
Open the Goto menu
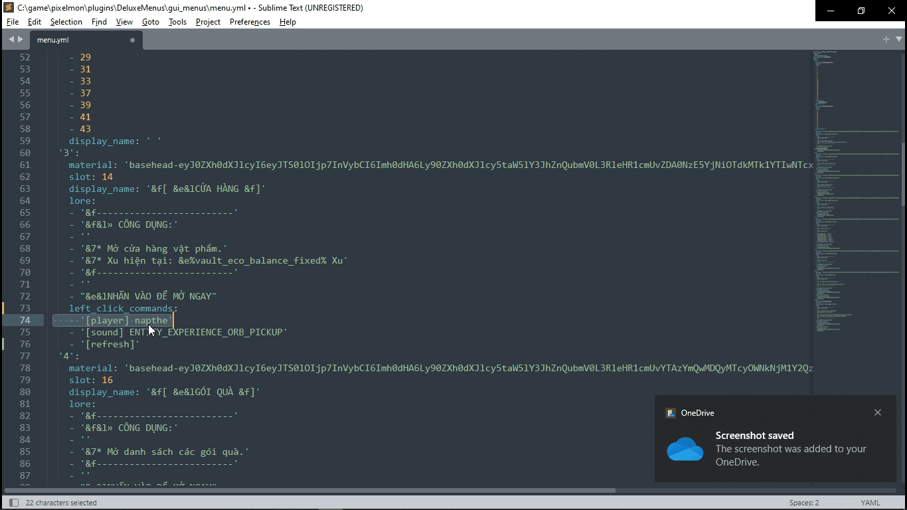coord(151,22)
